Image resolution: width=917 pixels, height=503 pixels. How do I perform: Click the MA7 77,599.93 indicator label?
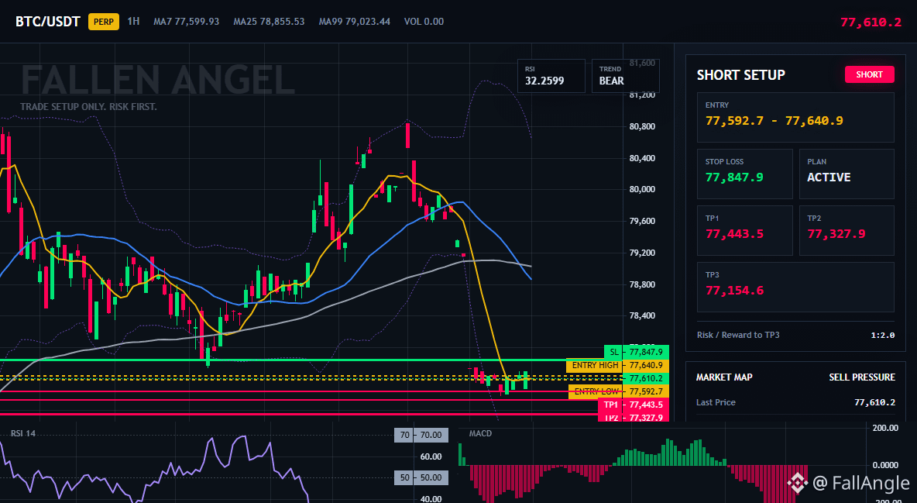click(x=186, y=22)
